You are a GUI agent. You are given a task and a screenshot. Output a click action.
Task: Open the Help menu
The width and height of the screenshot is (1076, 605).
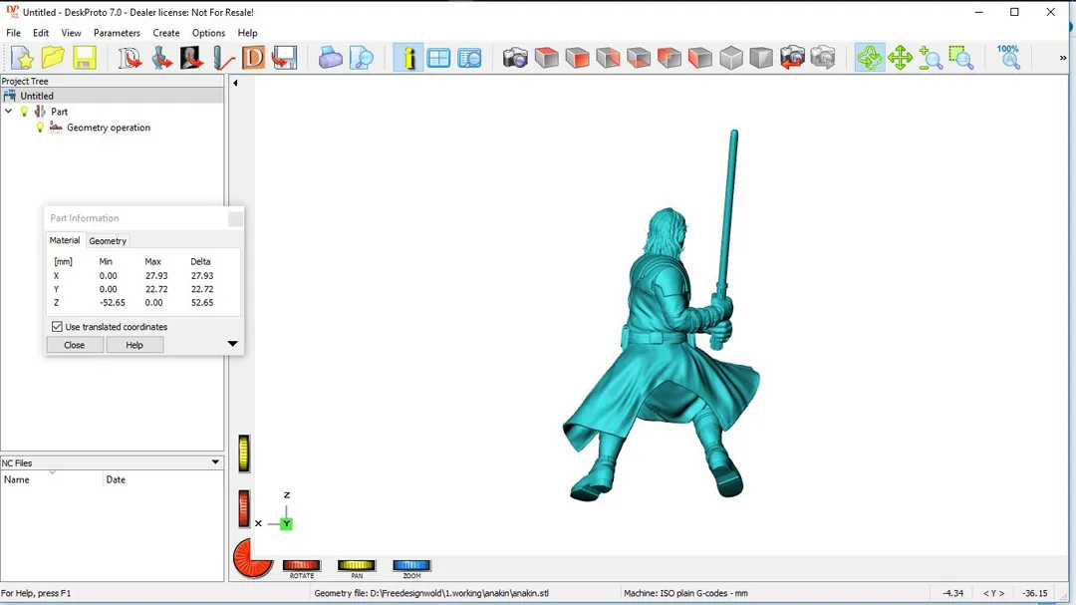[x=248, y=33]
